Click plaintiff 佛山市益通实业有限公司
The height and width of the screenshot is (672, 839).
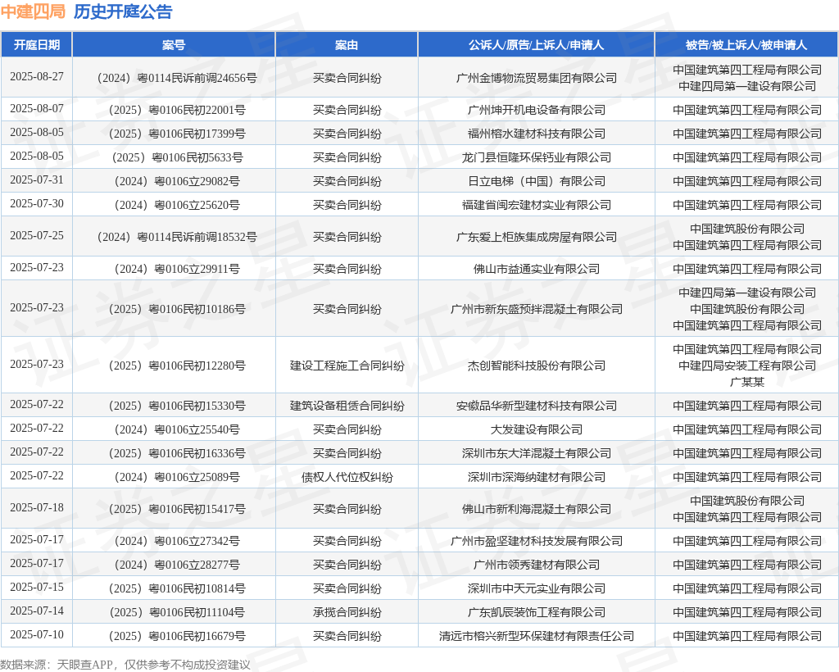[x=536, y=269]
